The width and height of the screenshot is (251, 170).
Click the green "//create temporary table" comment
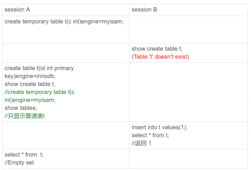click(40, 92)
